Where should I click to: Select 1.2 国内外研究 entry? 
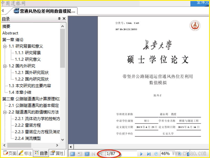22,66
